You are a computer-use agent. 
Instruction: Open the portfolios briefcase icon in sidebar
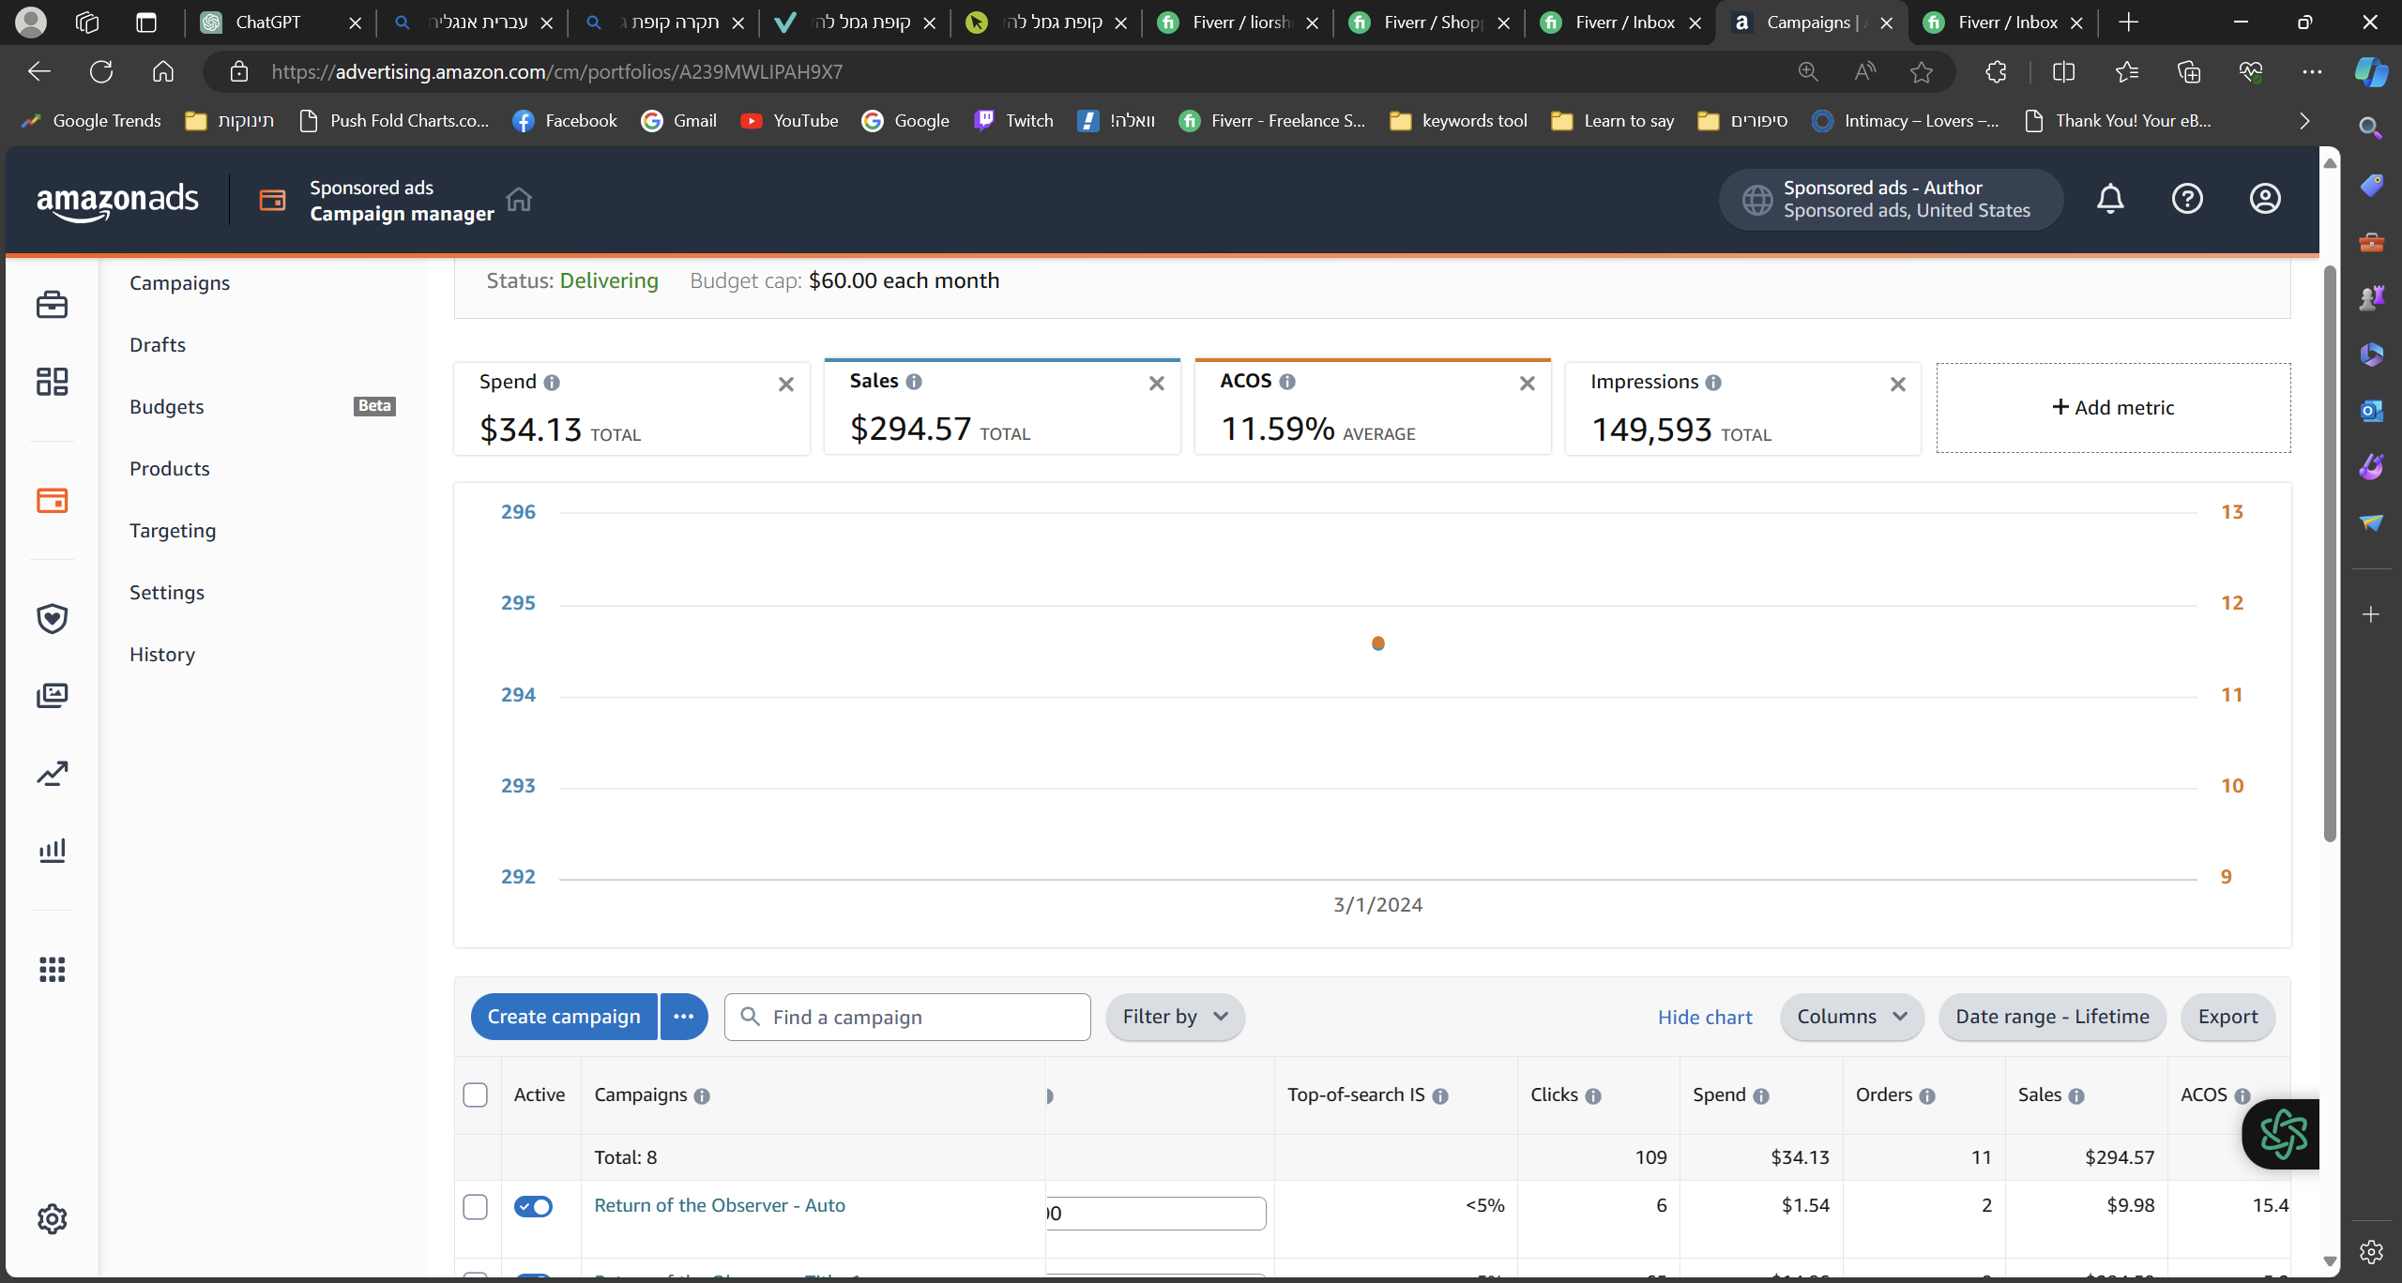click(52, 305)
